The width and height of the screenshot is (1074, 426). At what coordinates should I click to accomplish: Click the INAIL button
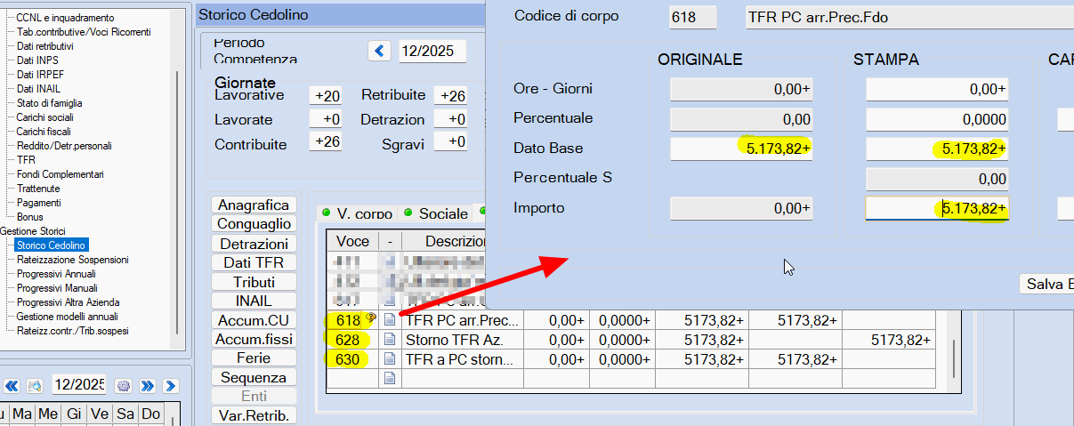[254, 301]
